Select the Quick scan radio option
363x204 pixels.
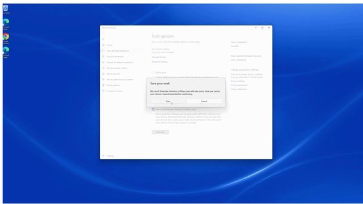click(153, 73)
